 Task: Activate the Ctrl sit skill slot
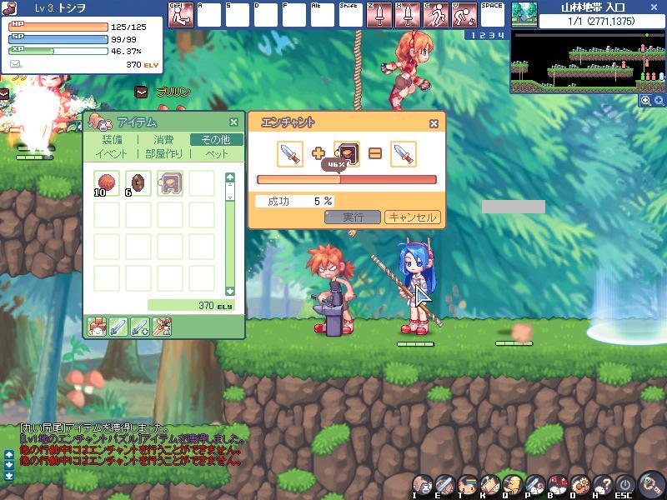point(181,15)
